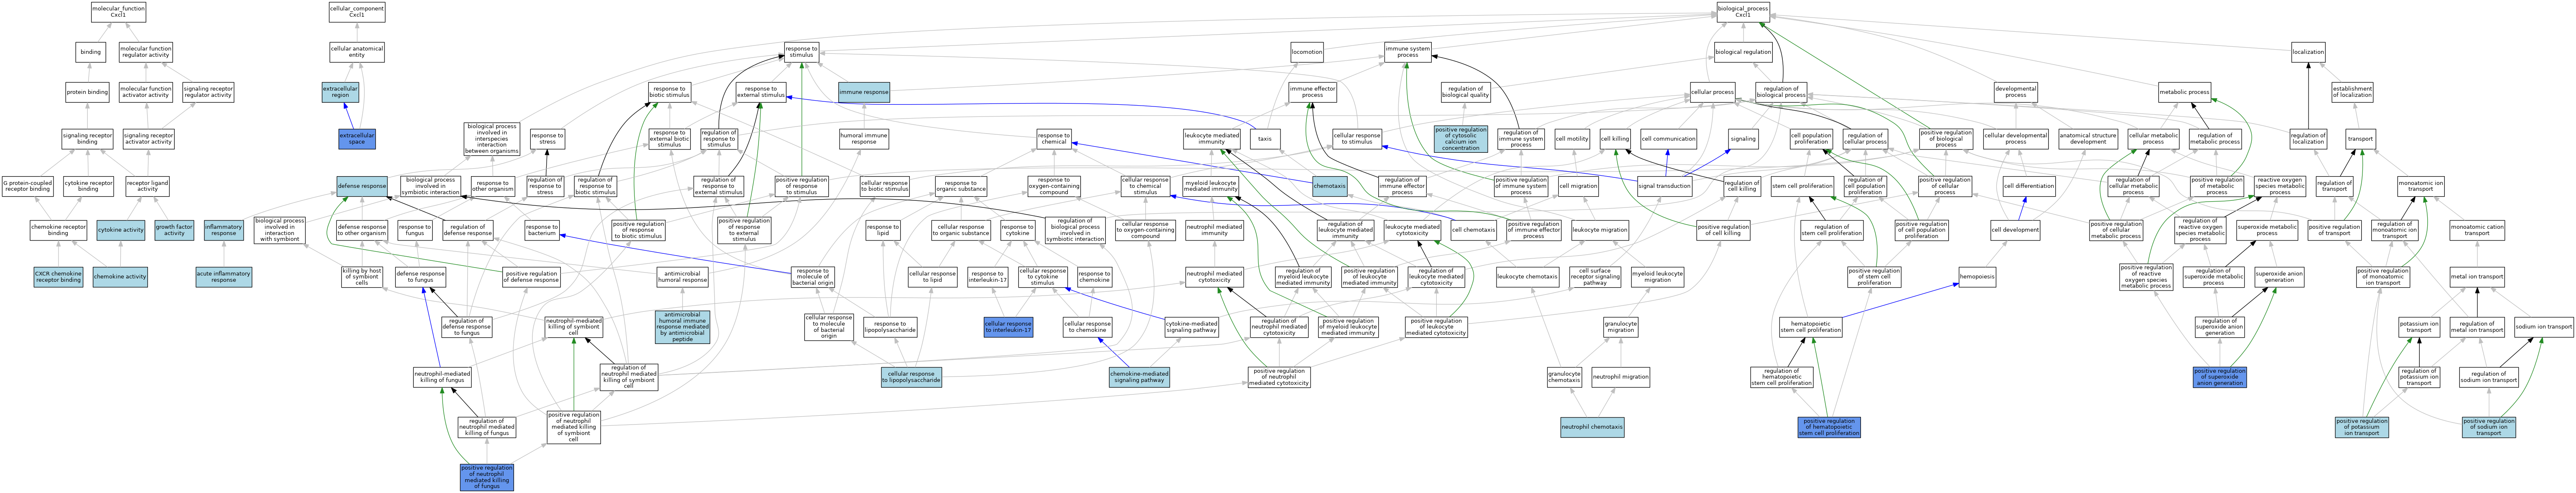Click the "locomotion" node
Image resolution: width=2576 pixels, height=493 pixels.
pyautogui.click(x=1307, y=52)
